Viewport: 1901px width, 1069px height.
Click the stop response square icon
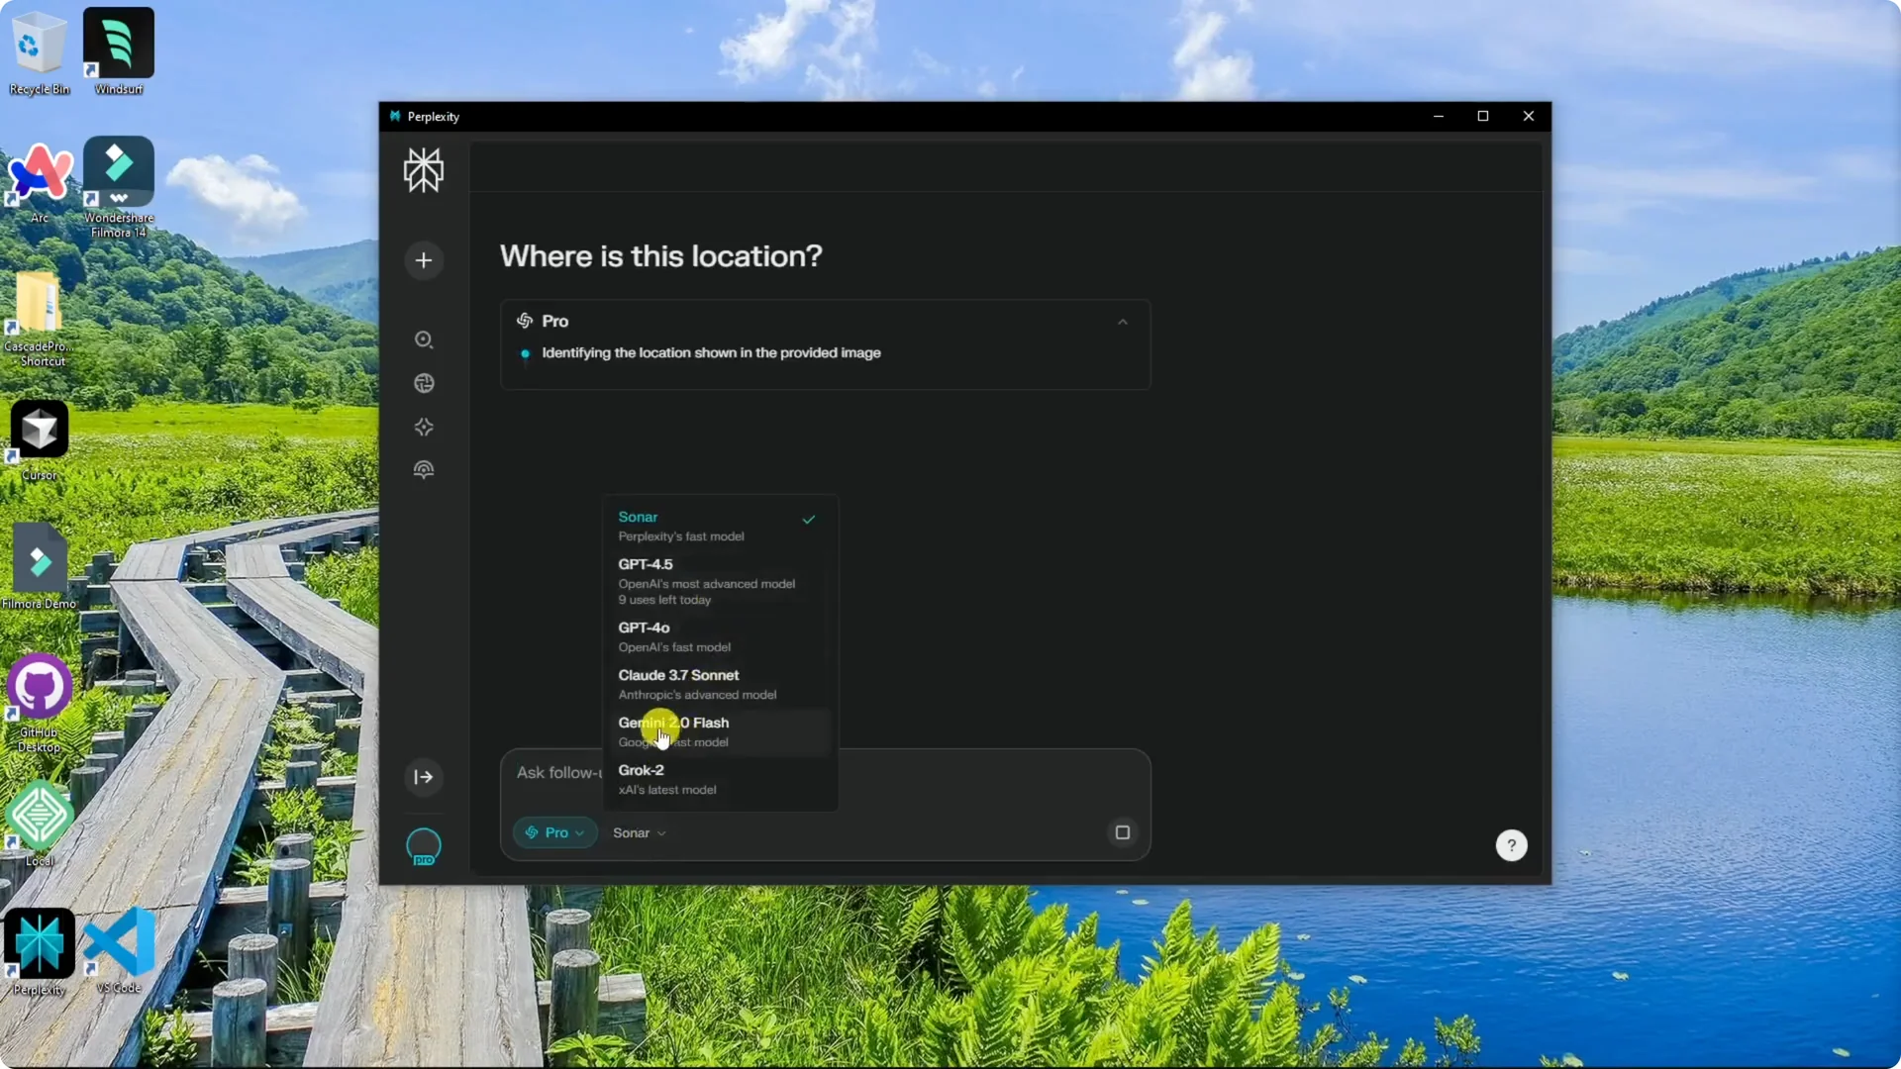[1122, 832]
